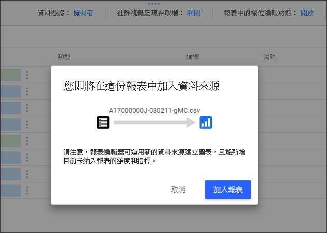Click the 說明 column header
This screenshot has height=233, width=327.
[x=269, y=56]
